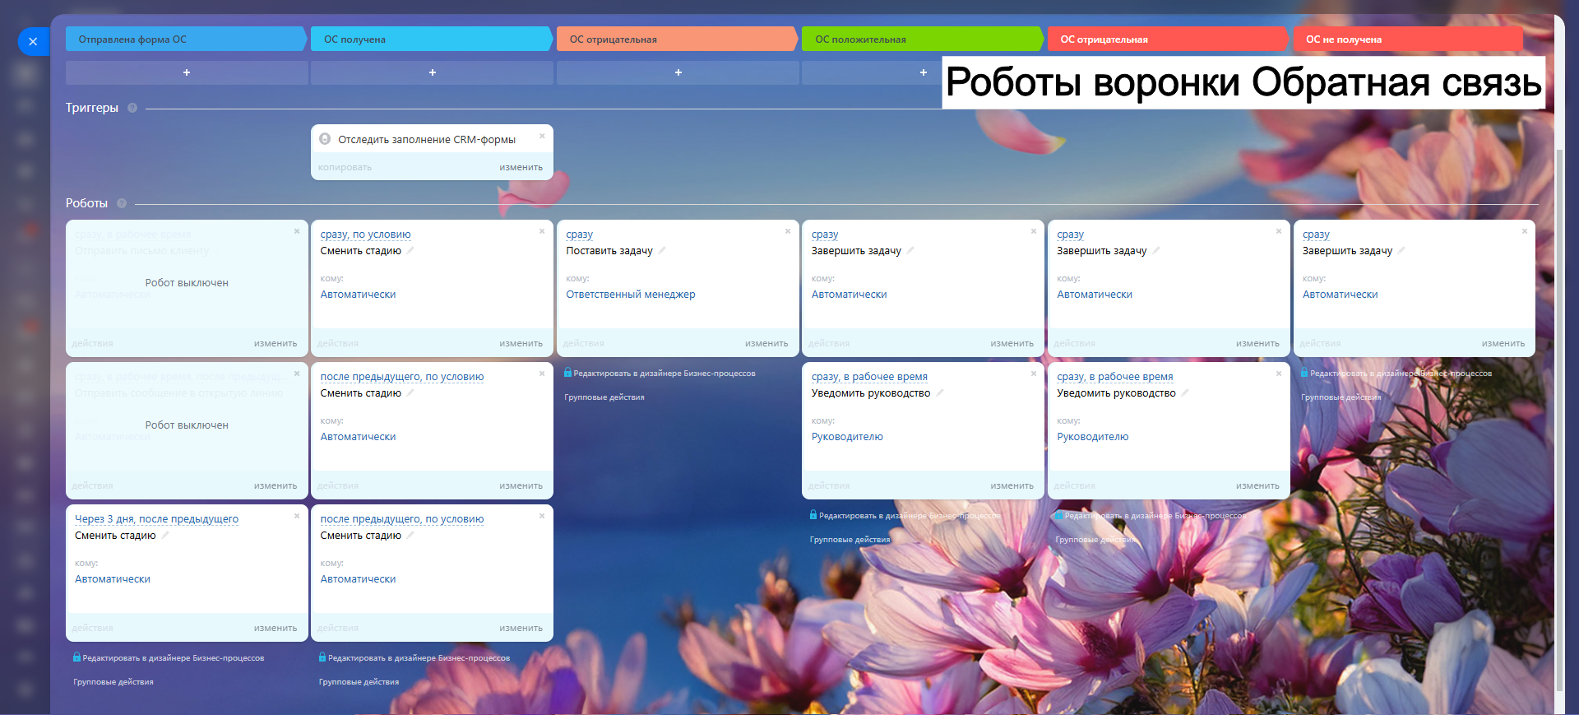Open the Через 3 дня, после предыдущего timing
This screenshot has height=715, width=1579.
click(156, 519)
